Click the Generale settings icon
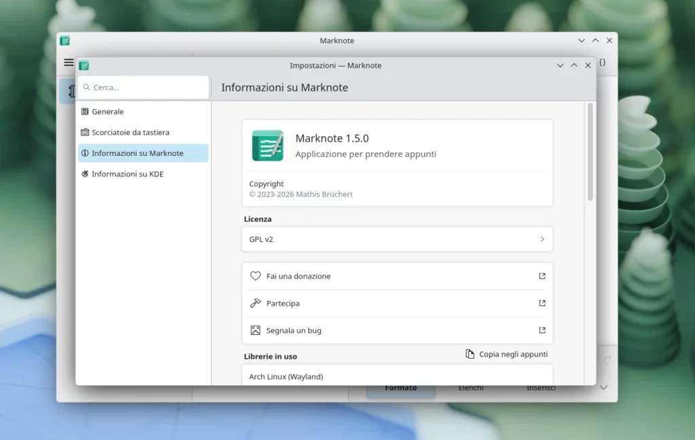Screen dimensions: 695x440 pyautogui.click(x=86, y=111)
